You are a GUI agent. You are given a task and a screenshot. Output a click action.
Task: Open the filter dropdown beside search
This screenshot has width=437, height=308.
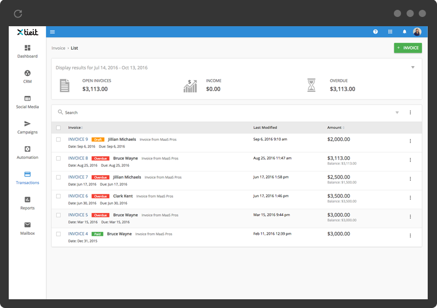397,112
